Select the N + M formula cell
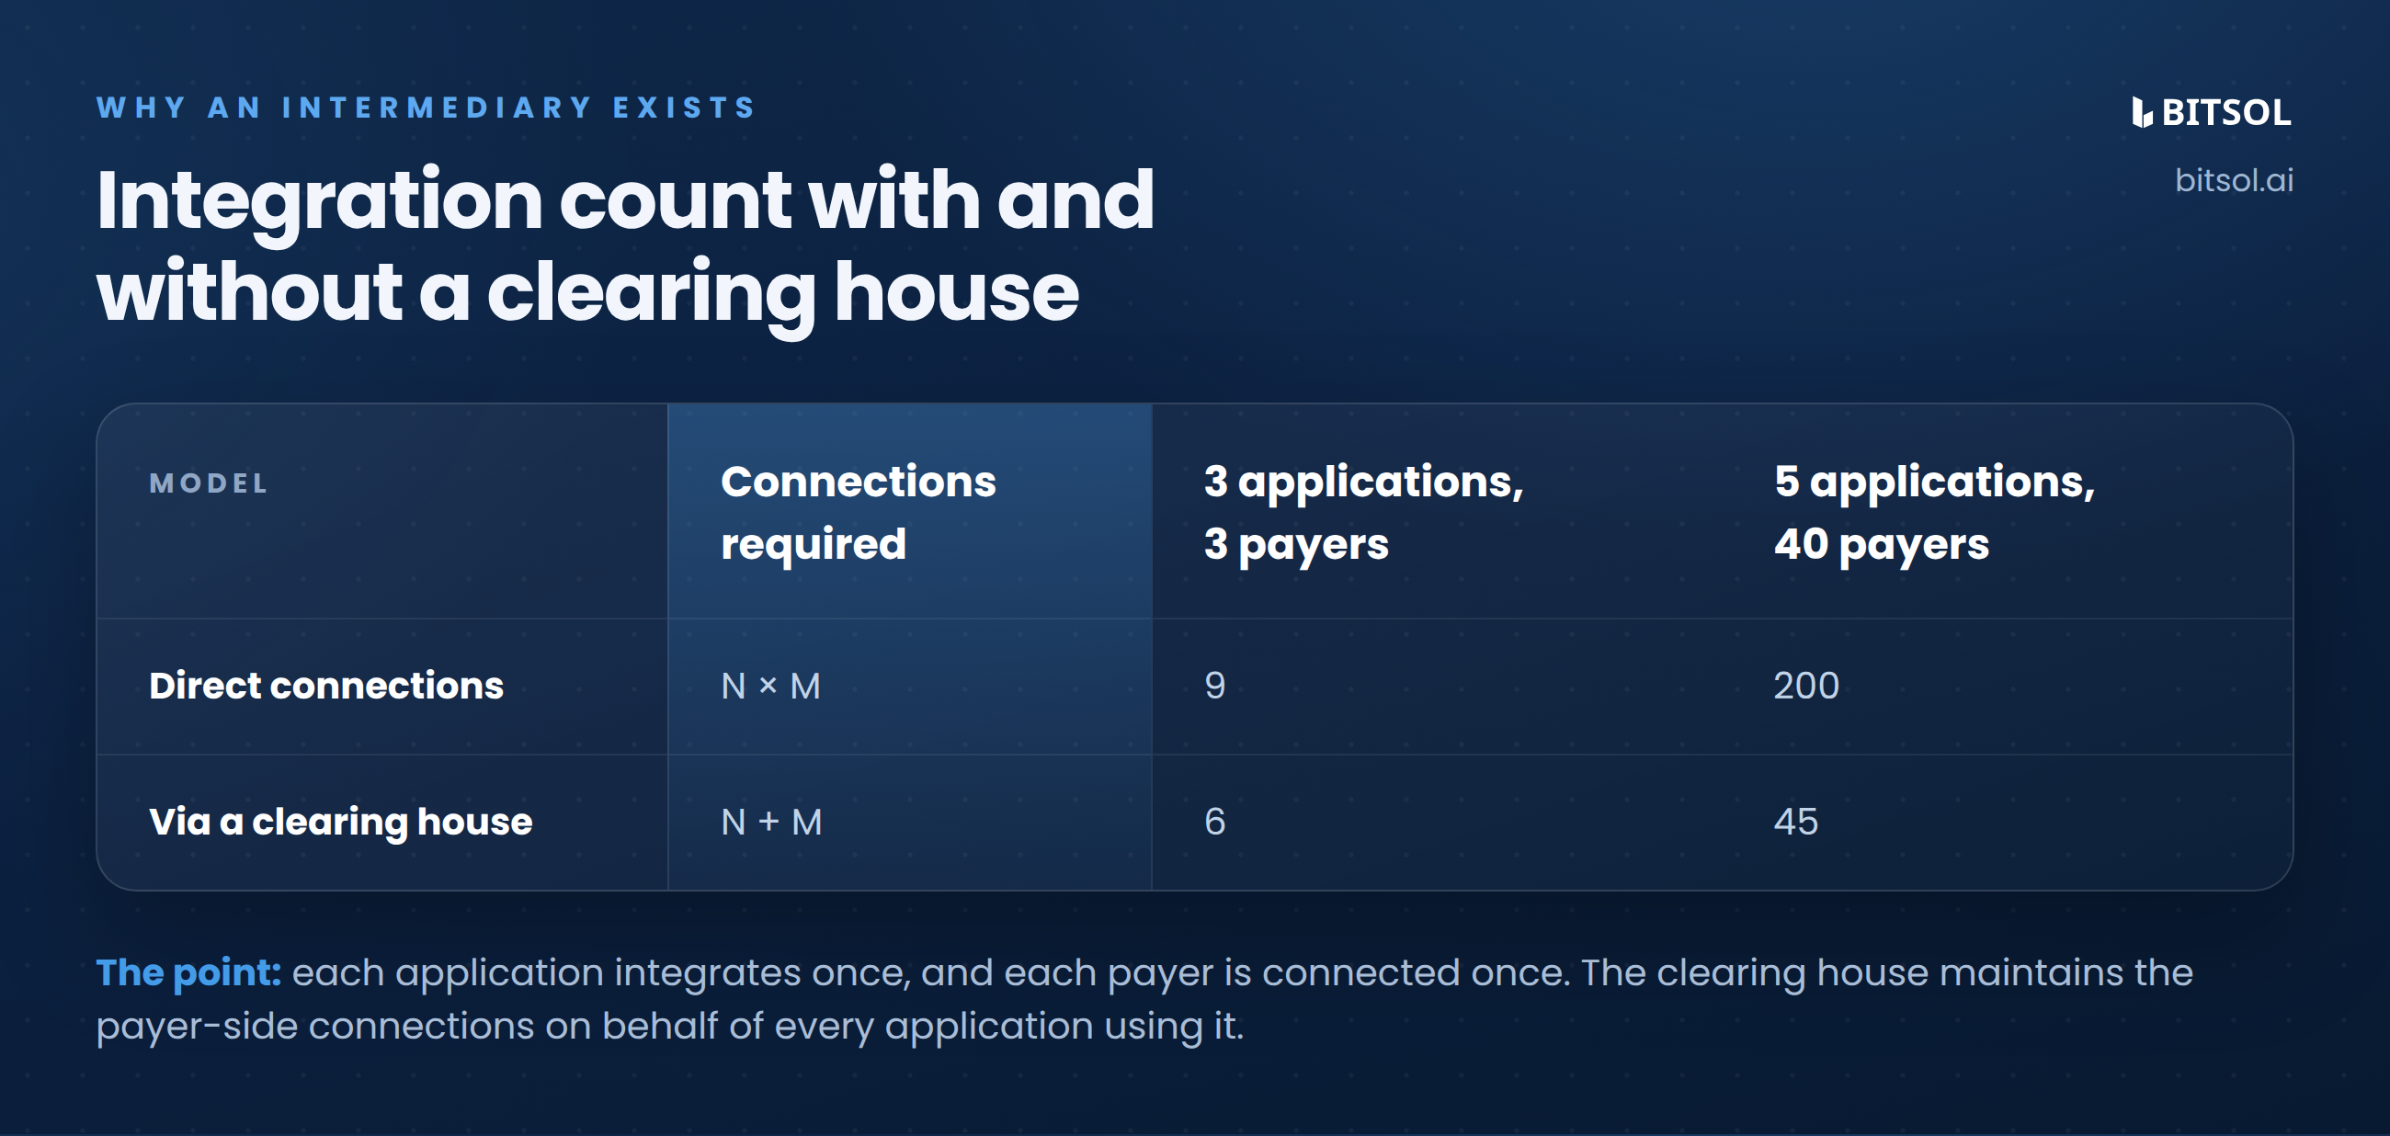The height and width of the screenshot is (1136, 2390). click(x=772, y=822)
